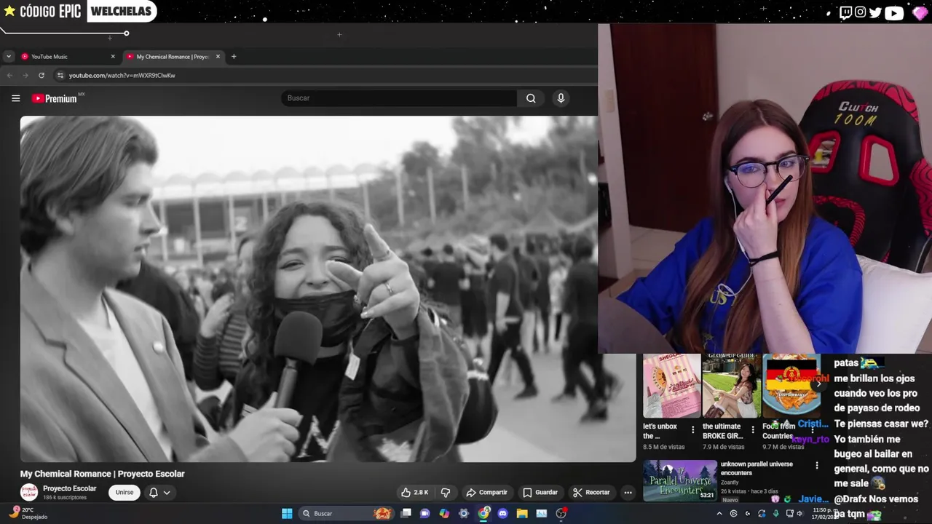
Task: Click the main video player
Action: (x=328, y=289)
